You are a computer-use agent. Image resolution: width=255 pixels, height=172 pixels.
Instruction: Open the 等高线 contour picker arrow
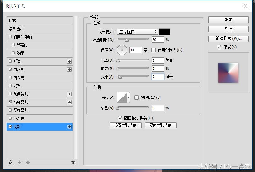pyautogui.click(x=129, y=97)
